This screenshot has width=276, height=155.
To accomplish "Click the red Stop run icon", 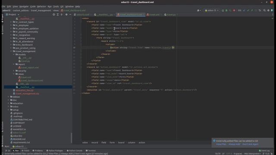I will (234, 10).
